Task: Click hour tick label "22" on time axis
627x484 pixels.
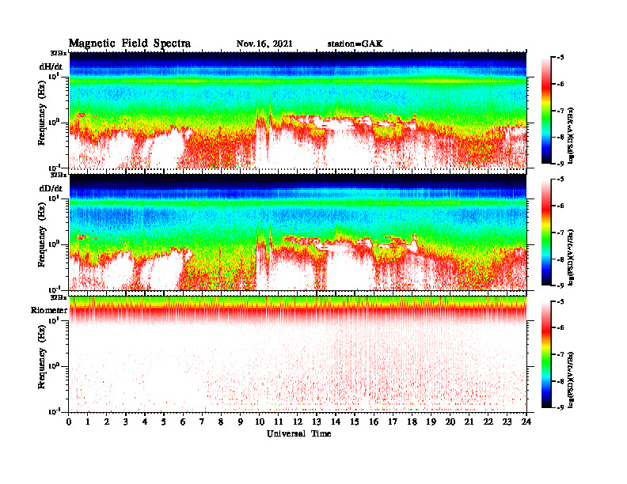Action: [x=488, y=422]
